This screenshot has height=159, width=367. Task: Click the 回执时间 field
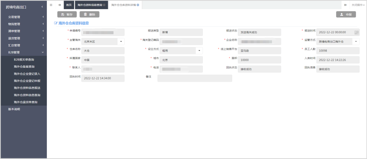[103, 78]
